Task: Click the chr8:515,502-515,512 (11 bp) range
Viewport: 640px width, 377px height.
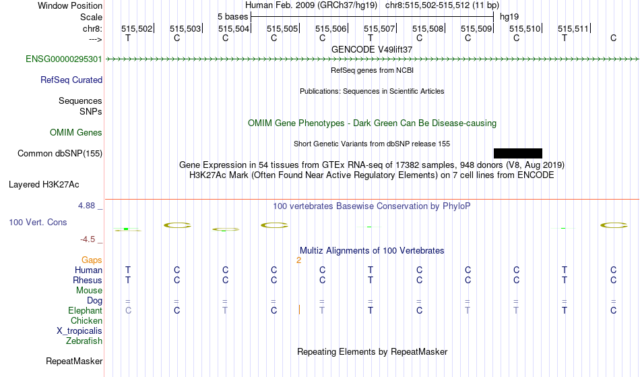Action: tap(442, 5)
